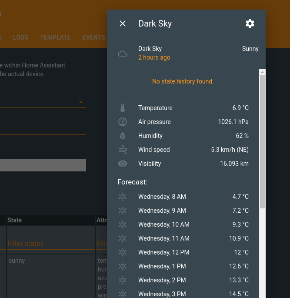Switch to the TEMPLATE tab
The image size is (290, 298).
click(55, 37)
